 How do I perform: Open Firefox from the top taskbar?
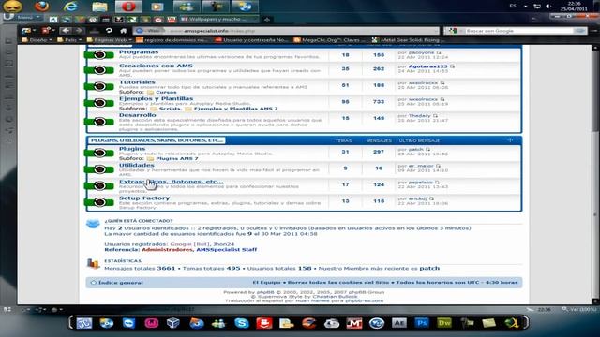pos(41,7)
